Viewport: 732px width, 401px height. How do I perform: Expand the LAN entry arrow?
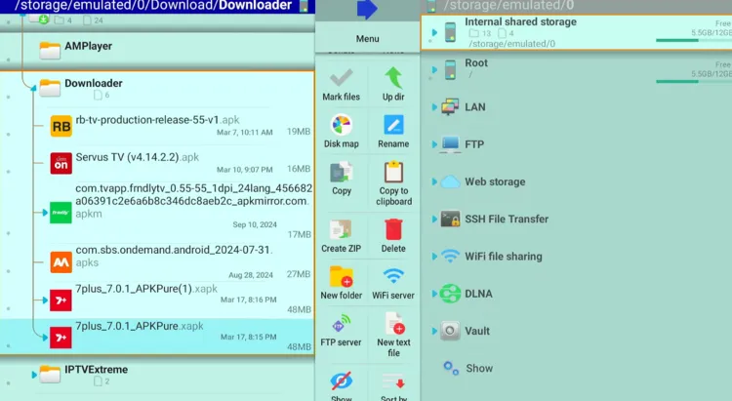(x=434, y=107)
